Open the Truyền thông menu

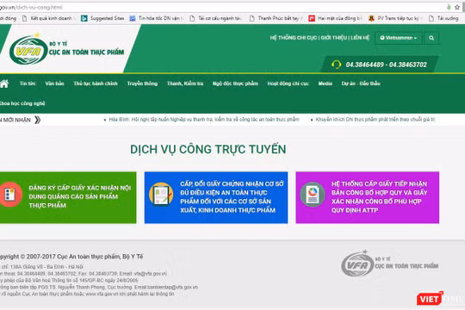tap(142, 84)
